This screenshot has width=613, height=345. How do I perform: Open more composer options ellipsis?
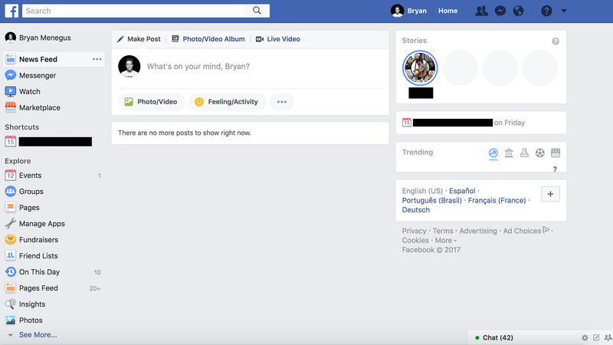282,102
